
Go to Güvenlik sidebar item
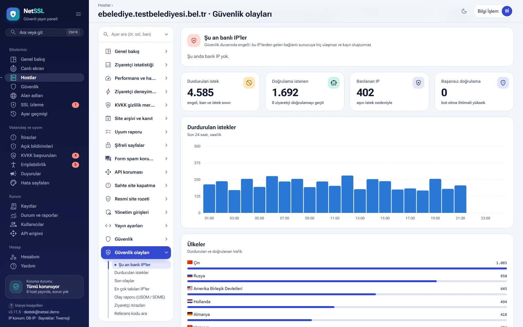tap(44, 87)
